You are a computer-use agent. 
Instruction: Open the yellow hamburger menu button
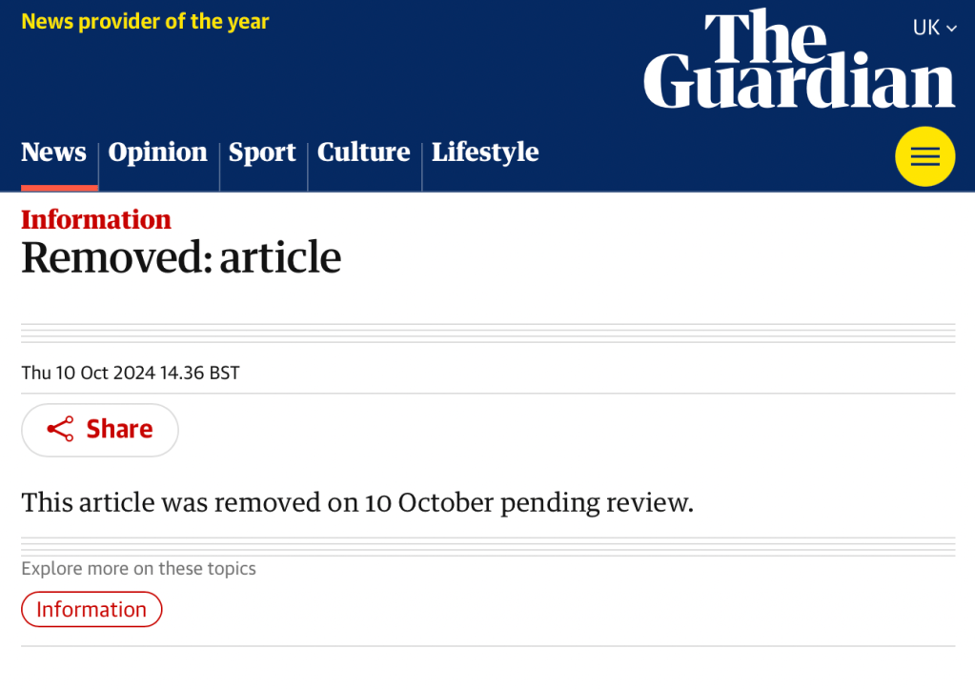coord(924,156)
